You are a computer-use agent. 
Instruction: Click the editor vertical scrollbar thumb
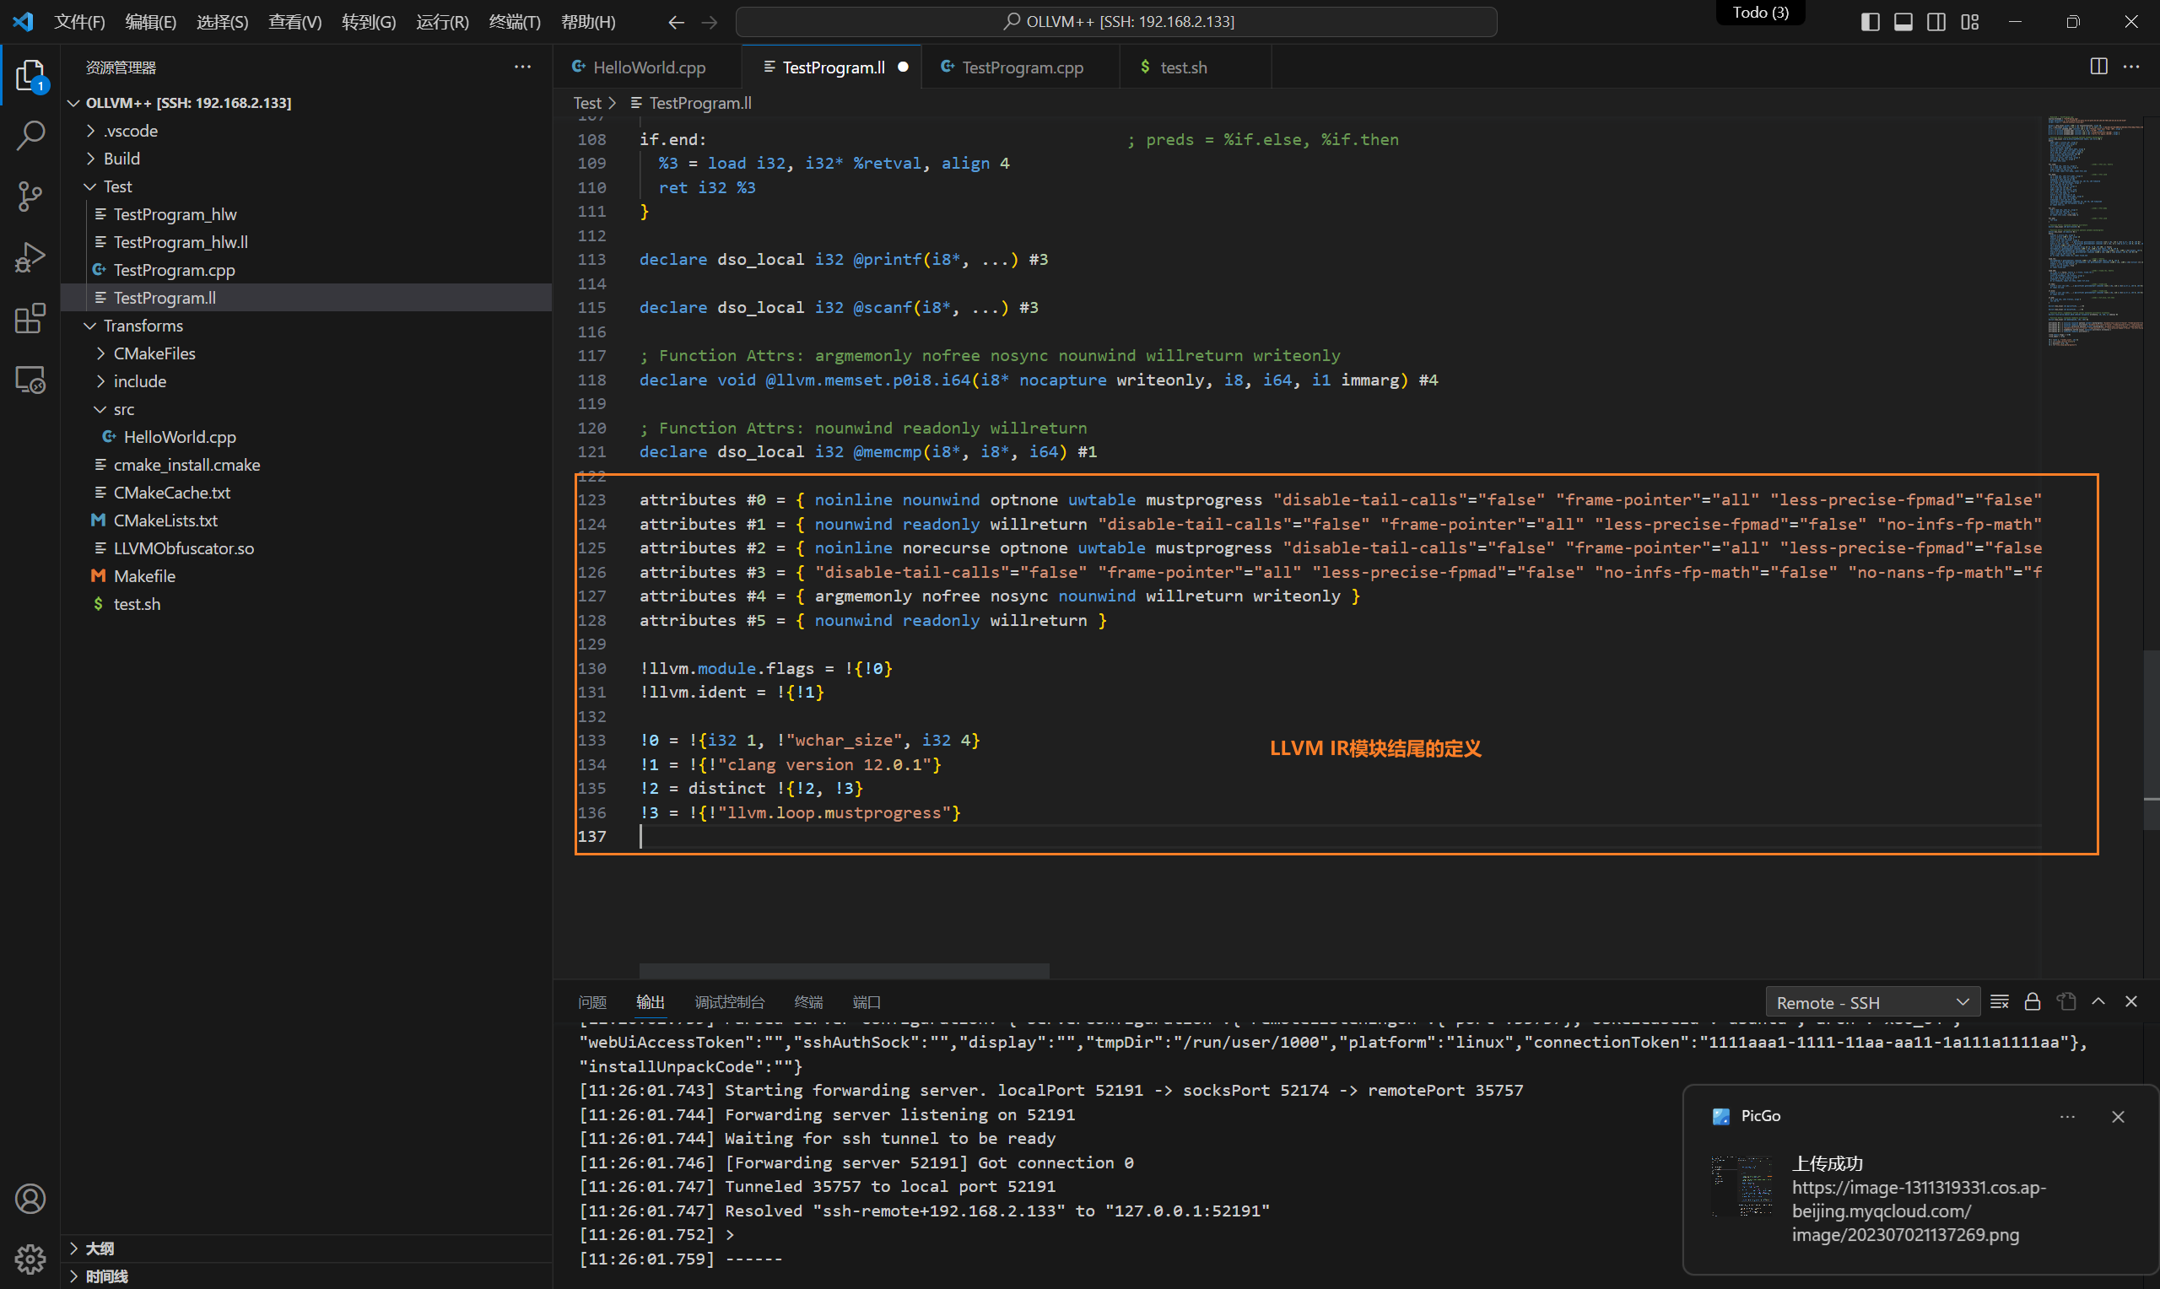(2152, 739)
